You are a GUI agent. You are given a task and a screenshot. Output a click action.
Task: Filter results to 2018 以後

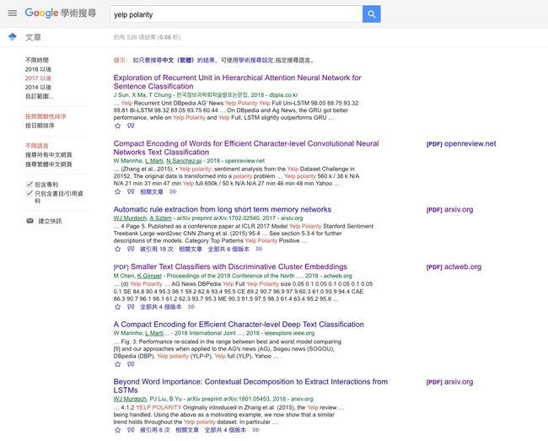38,69
